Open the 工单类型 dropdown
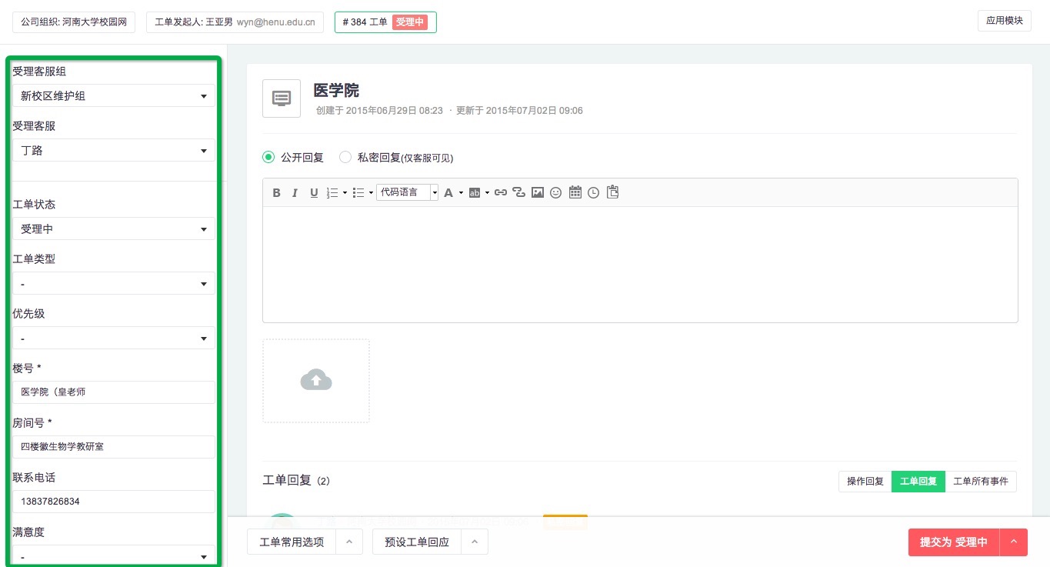Screen dimensions: 1050x567 tap(114, 284)
